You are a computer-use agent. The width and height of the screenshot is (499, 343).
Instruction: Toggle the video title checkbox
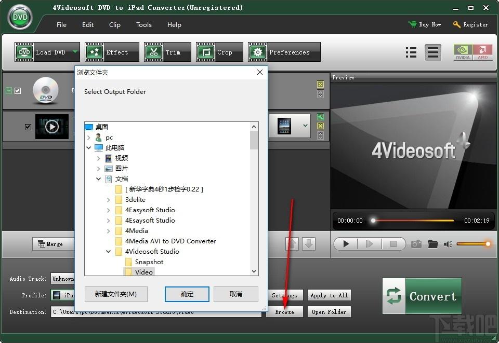click(x=28, y=127)
